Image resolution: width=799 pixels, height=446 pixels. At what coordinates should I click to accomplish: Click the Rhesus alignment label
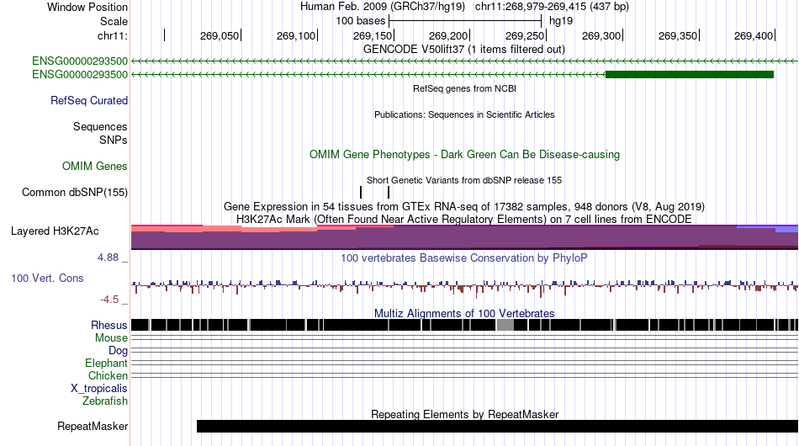[x=109, y=325]
